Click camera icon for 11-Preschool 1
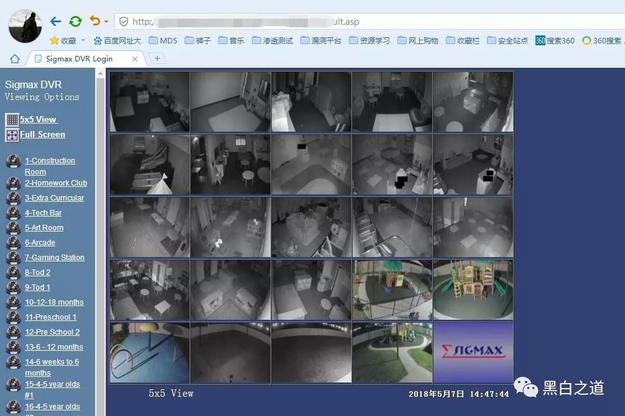 click(x=13, y=317)
